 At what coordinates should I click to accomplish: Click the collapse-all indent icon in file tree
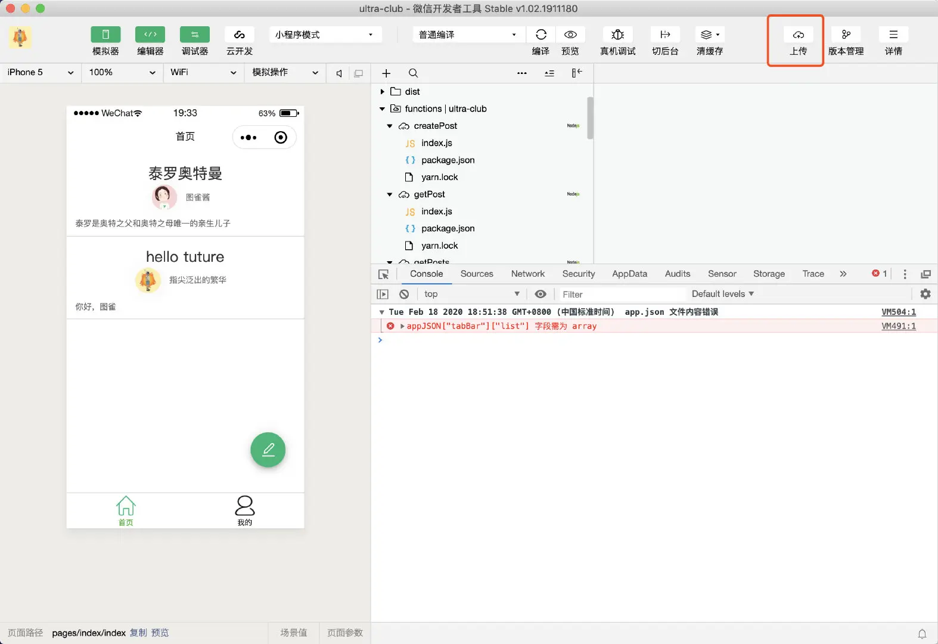[549, 73]
